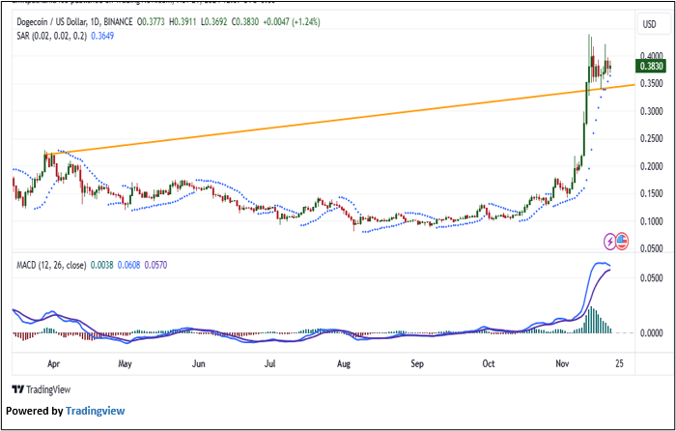Viewport: 676px width, 431px height.
Task: Click the 0.0500 price axis label in the price pane
Action: click(652, 249)
